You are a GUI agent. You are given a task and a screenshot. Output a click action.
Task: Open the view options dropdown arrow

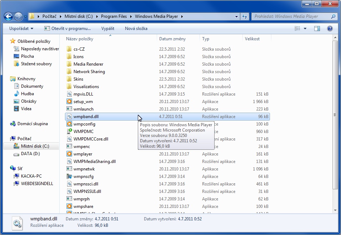point(305,29)
